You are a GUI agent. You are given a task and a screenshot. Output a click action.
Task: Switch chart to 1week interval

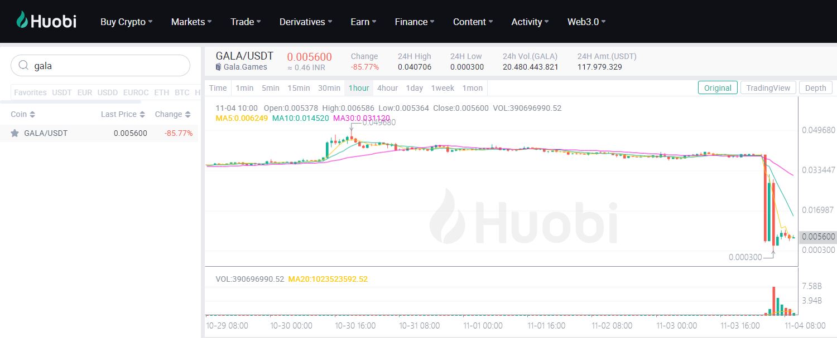443,88
